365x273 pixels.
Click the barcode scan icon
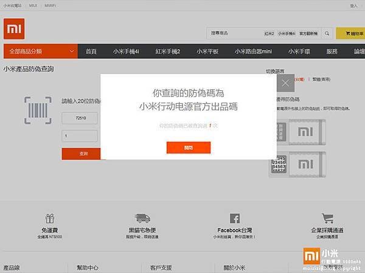[38, 110]
